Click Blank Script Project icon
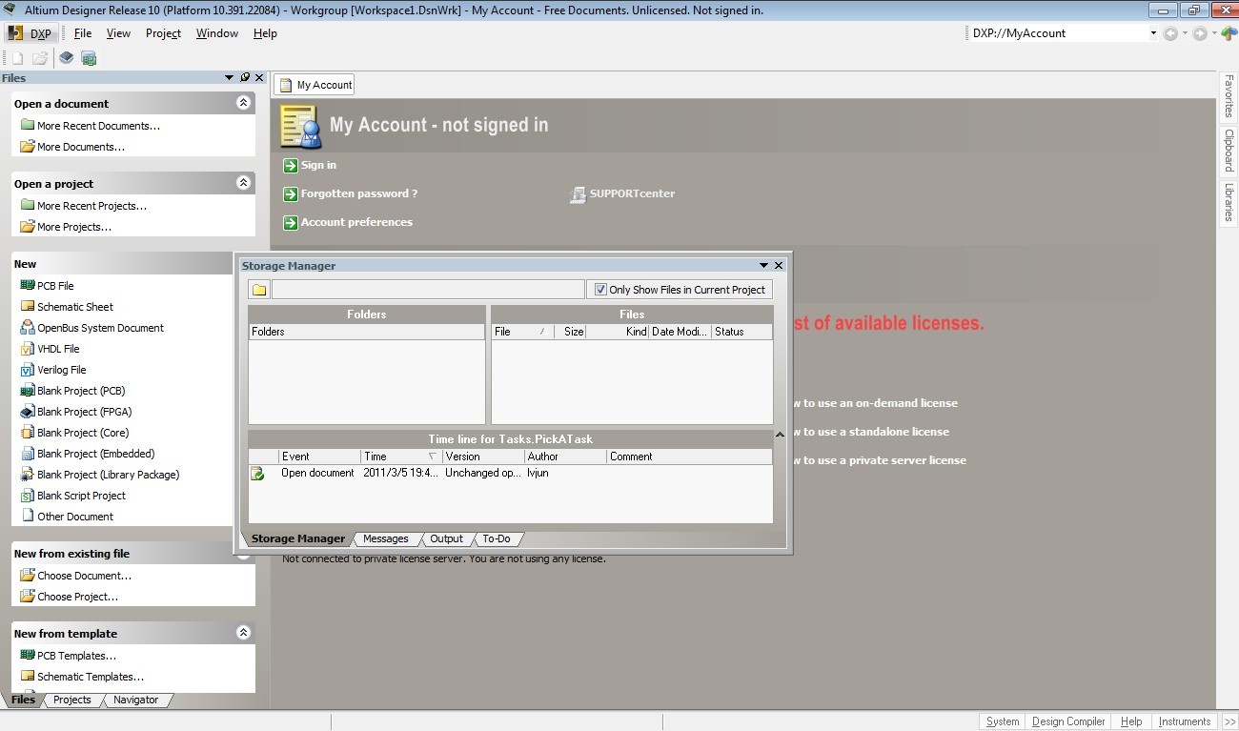Viewport: 1239px width, 731px height. pos(28,495)
